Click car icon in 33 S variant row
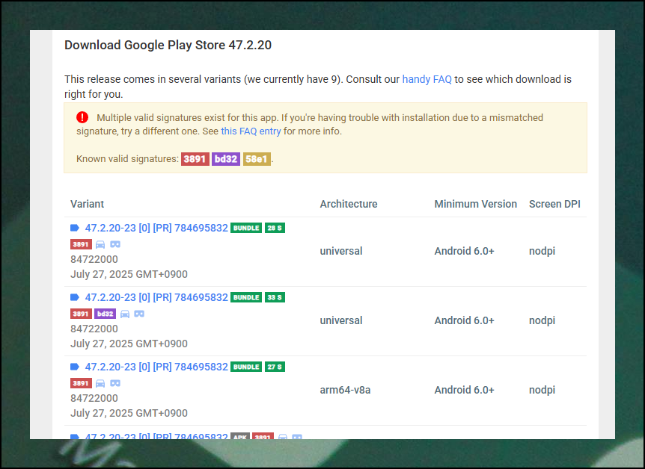 pyautogui.click(x=125, y=314)
